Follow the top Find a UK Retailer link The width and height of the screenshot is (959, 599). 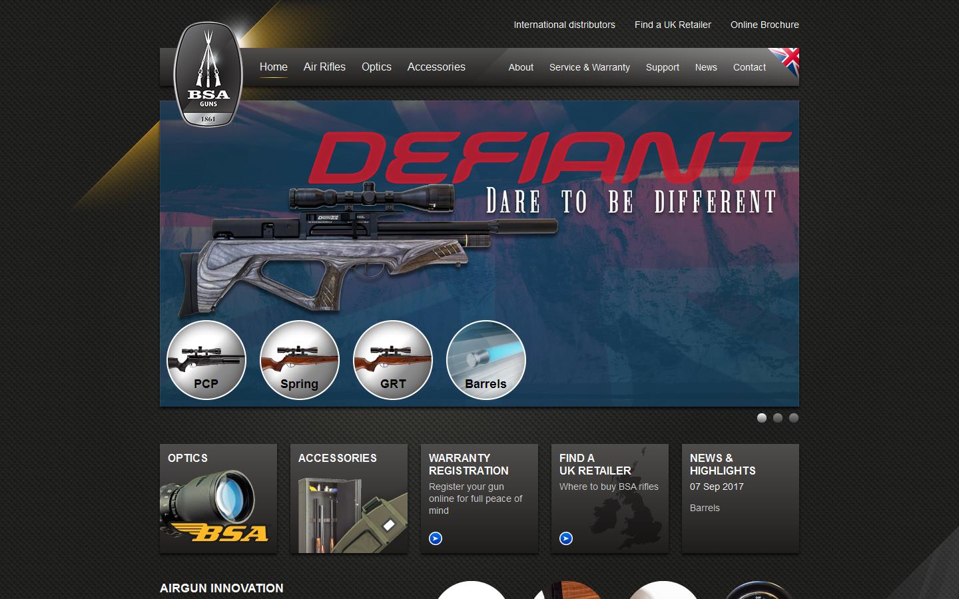tap(673, 25)
